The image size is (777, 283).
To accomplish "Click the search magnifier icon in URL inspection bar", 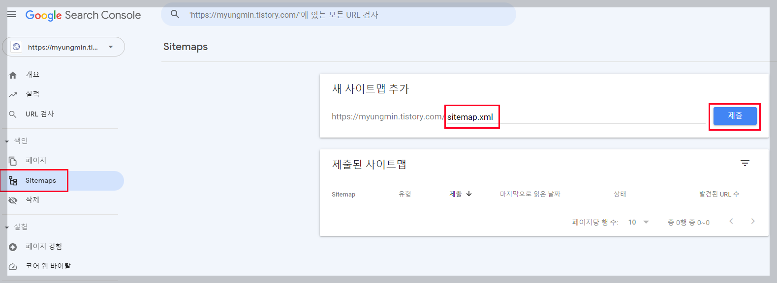I will (x=175, y=14).
